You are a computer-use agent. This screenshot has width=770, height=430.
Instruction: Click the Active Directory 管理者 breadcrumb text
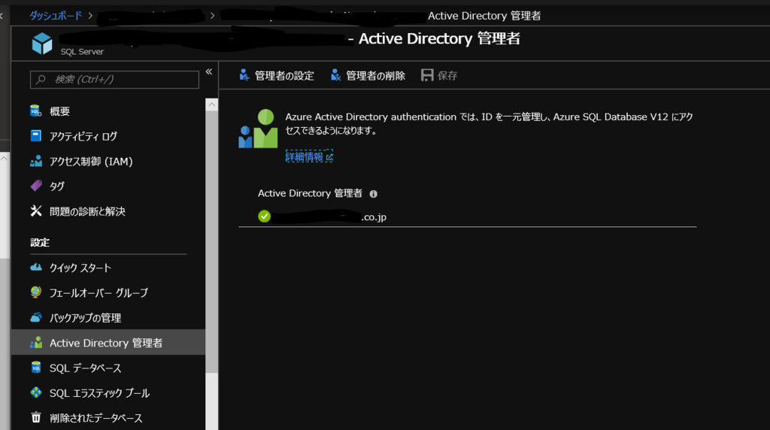484,16
